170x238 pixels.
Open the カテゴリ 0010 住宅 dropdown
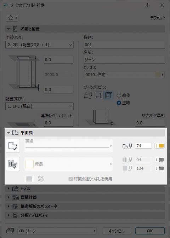(x=124, y=75)
